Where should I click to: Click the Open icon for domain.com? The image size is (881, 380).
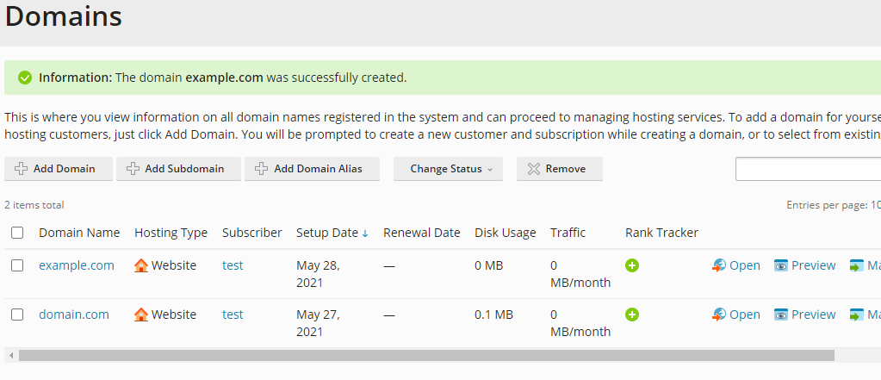coord(719,315)
